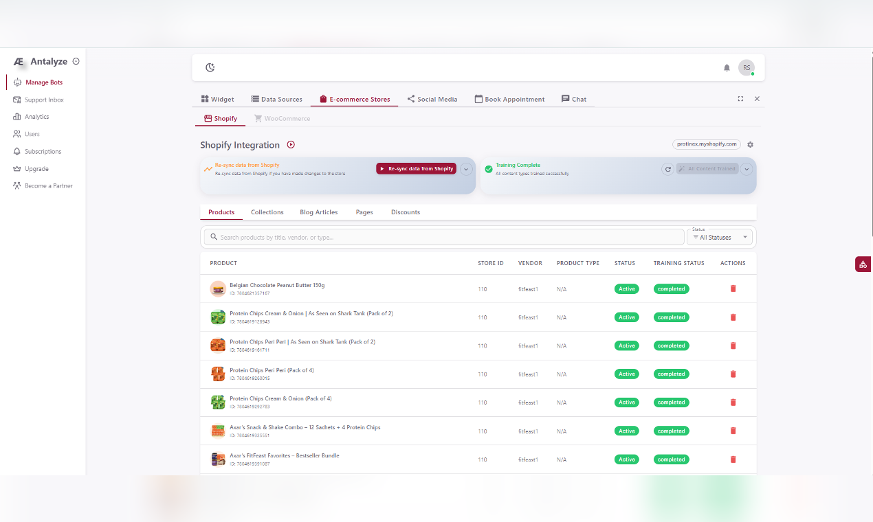Click Protein Chips Peri Peri (Pack of 4) thumbnail
Viewport: 873px width, 522px height.
pyautogui.click(x=218, y=374)
